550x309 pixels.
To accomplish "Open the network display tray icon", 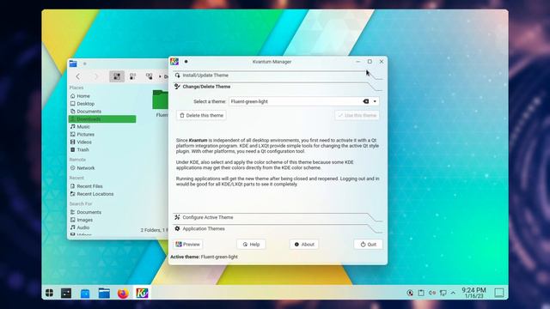I will (x=443, y=293).
